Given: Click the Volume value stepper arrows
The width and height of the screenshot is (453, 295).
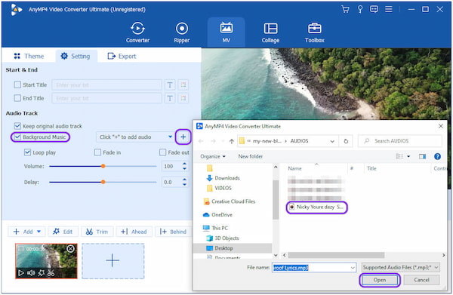Looking at the screenshot, I should click(184, 166).
